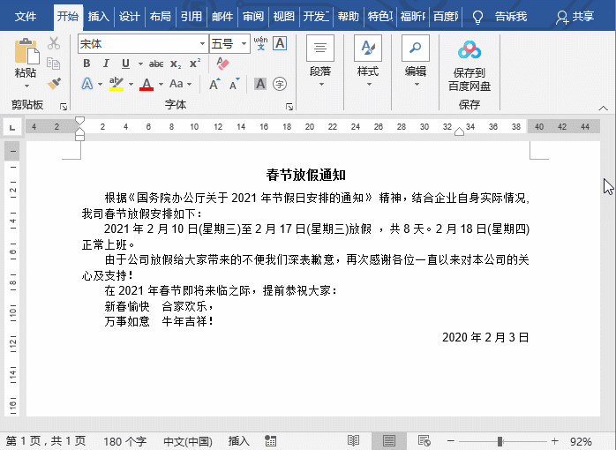This screenshot has width=616, height=450.
Task: Zoom out with the minus button
Action: tap(451, 441)
